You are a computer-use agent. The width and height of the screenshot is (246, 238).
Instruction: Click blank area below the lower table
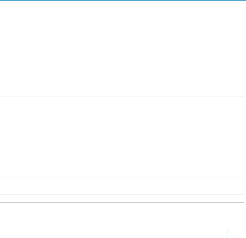[110, 220]
